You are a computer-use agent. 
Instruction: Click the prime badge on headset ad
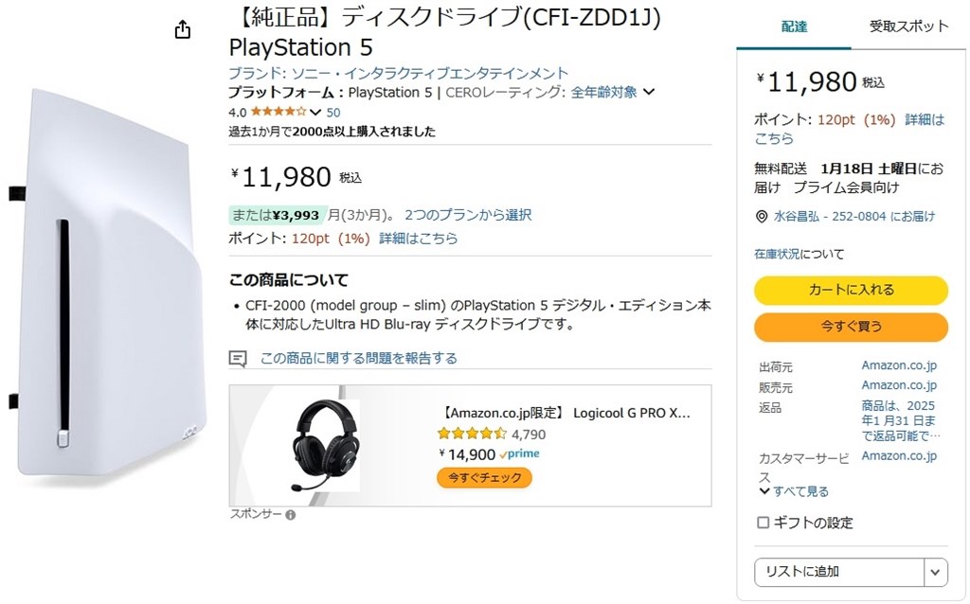click(520, 454)
